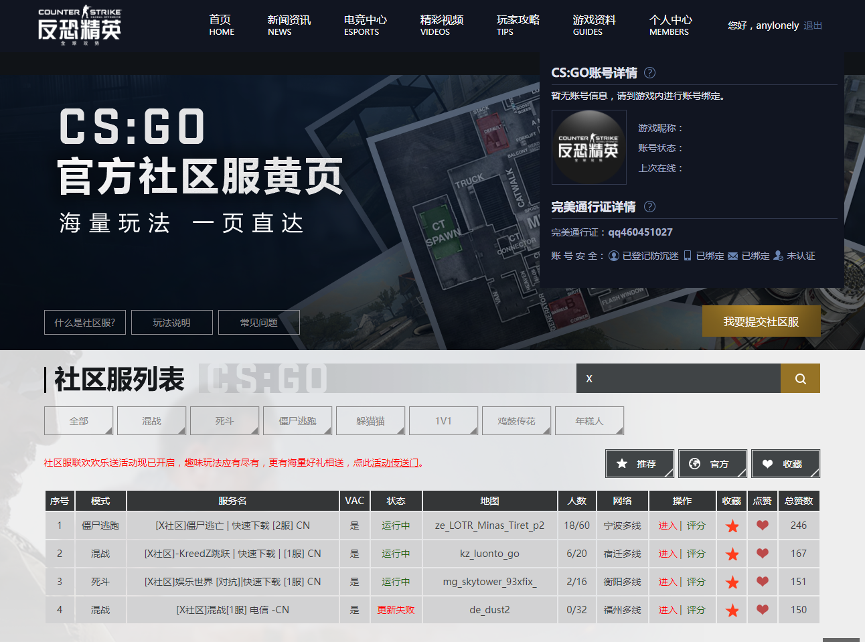865x642 pixels.
Task: Toggle favorite star for de_dust2 server
Action: pos(732,611)
